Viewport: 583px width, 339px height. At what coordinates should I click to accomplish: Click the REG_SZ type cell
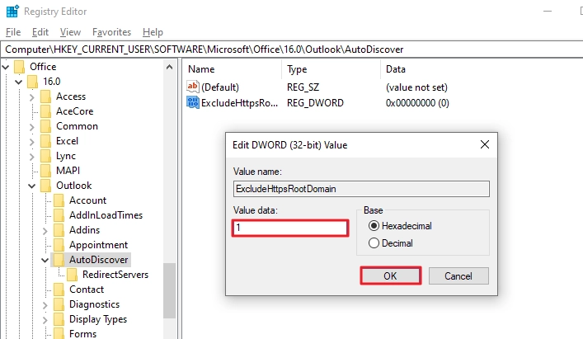[x=303, y=87]
